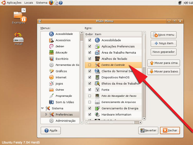Close the dialog with Fechar button

pyautogui.click(x=170, y=130)
